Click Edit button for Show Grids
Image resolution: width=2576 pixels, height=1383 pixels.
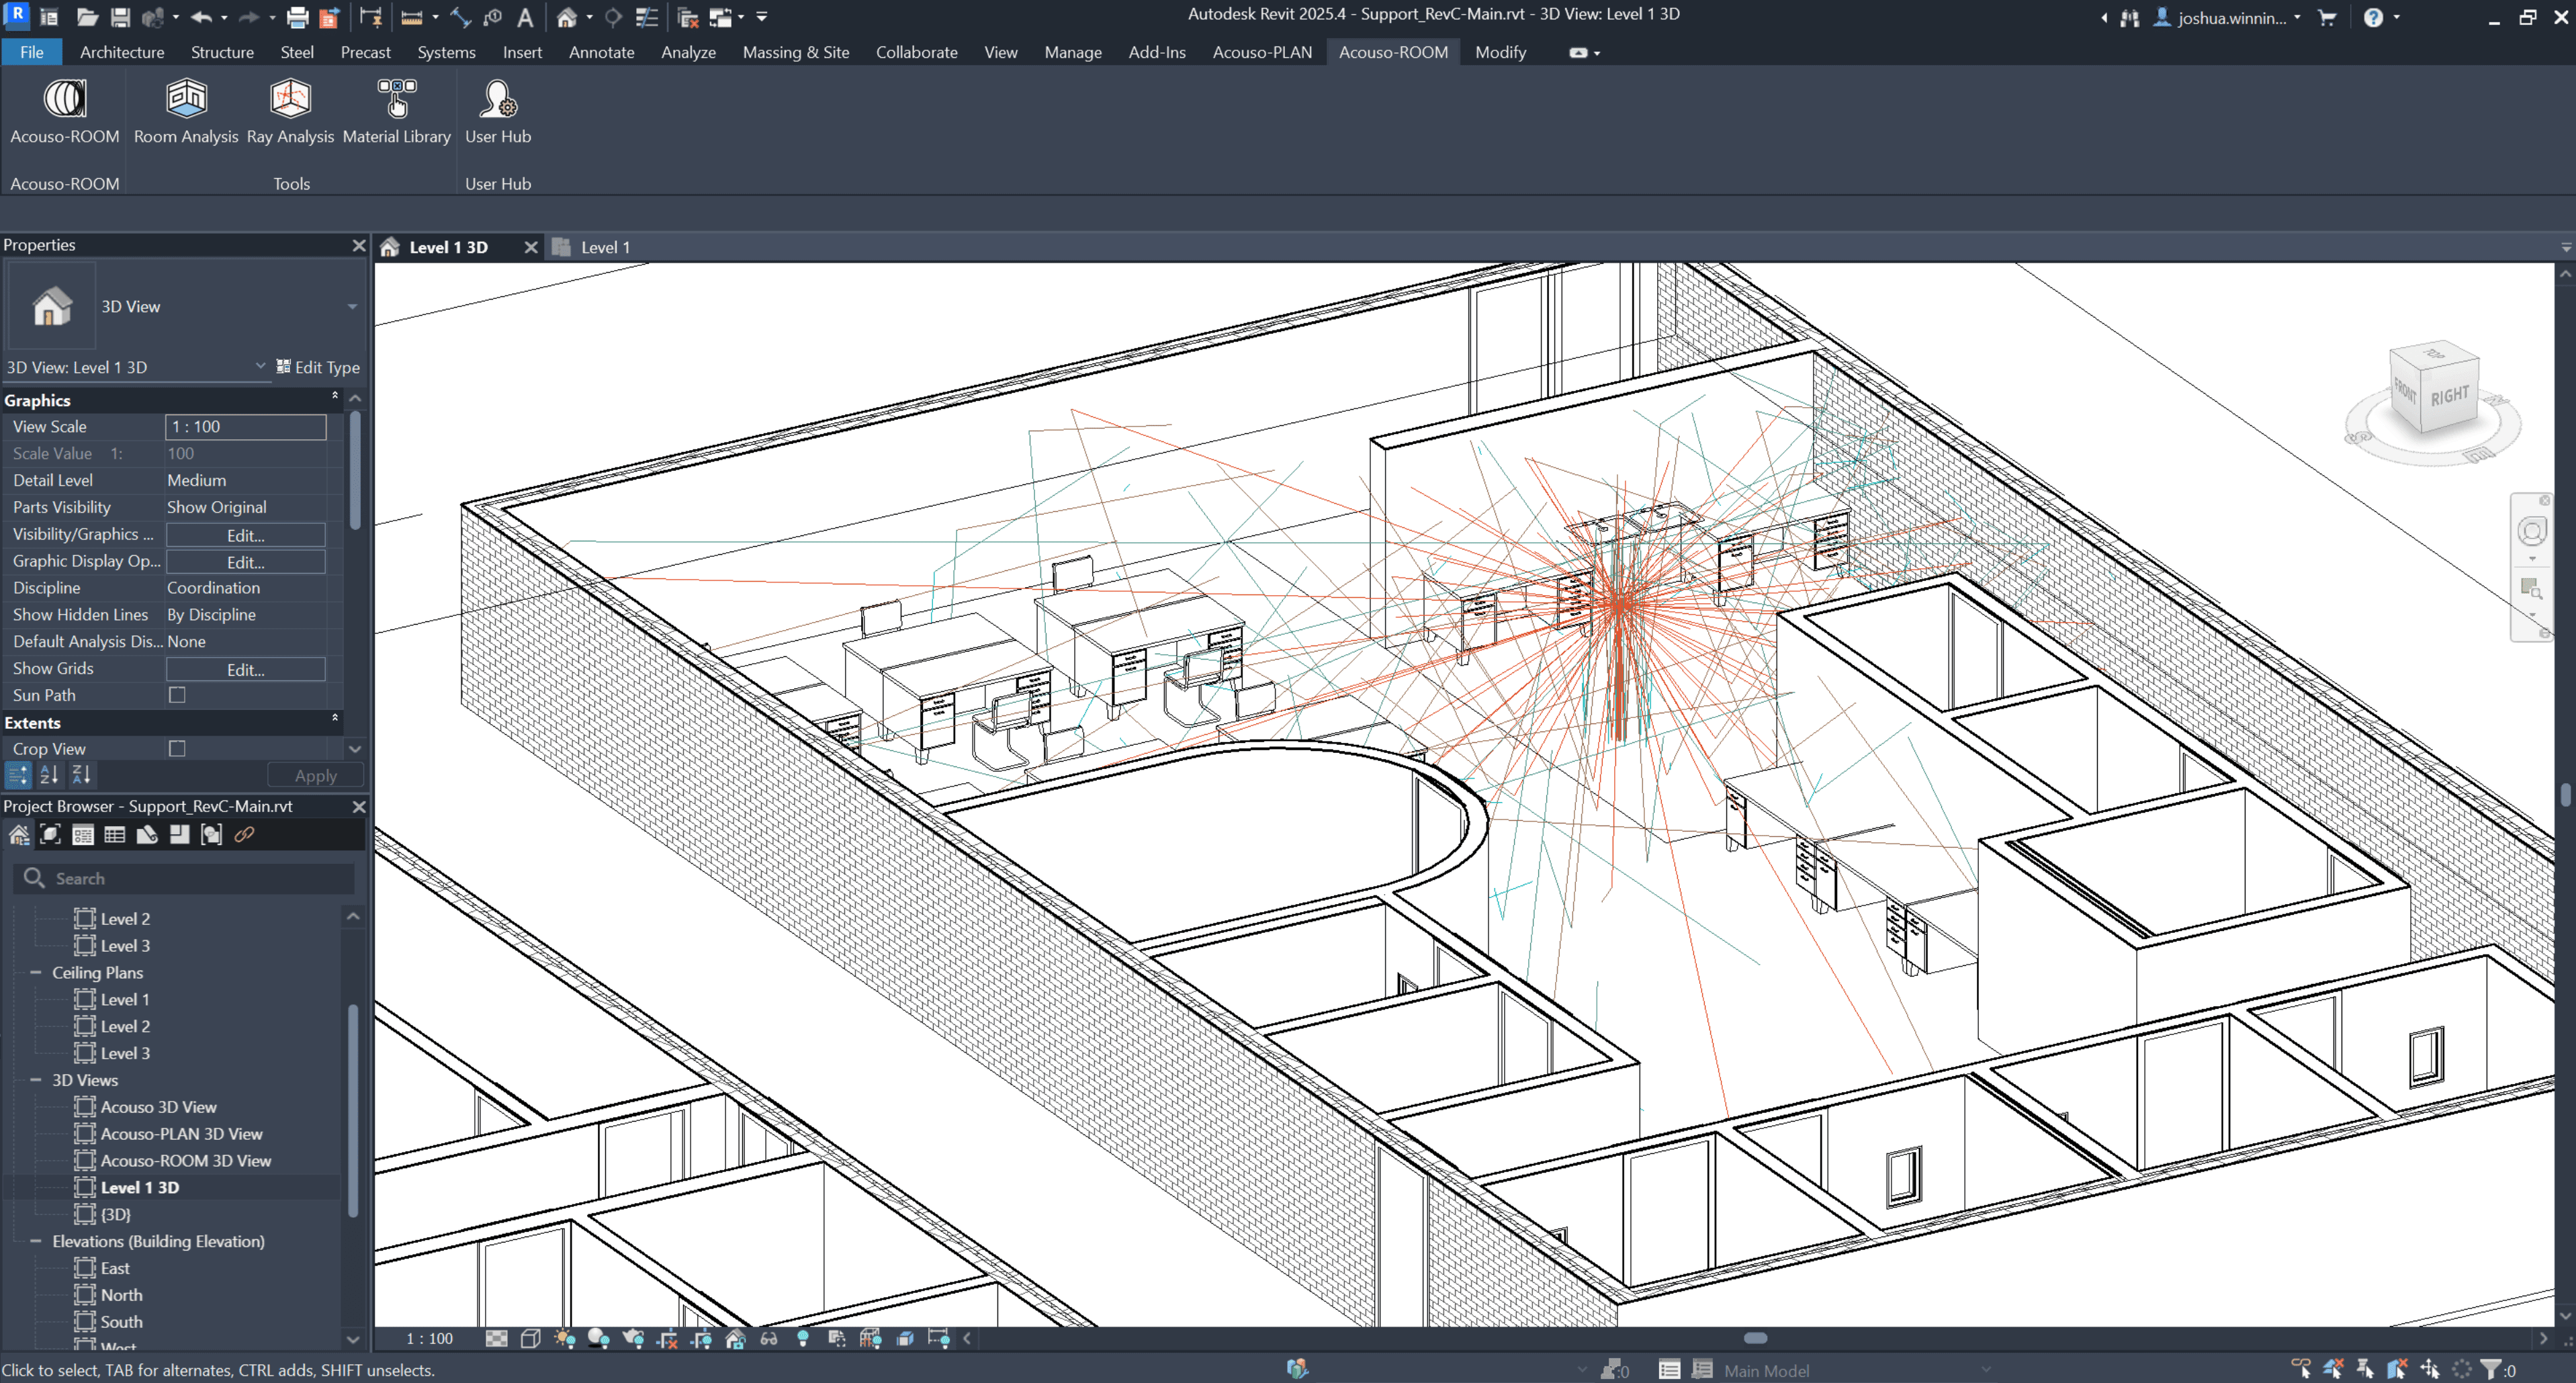pyautogui.click(x=245, y=669)
